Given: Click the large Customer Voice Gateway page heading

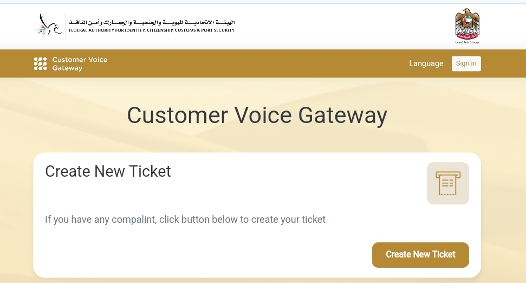Looking at the screenshot, I should pyautogui.click(x=257, y=115).
